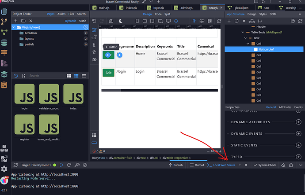The width and height of the screenshot is (305, 195).
Task: Switch page list to Static mode
Action: coord(83,21)
